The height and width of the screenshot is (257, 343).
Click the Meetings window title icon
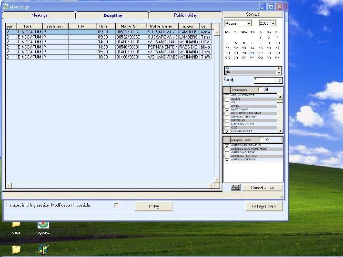click(5, 7)
